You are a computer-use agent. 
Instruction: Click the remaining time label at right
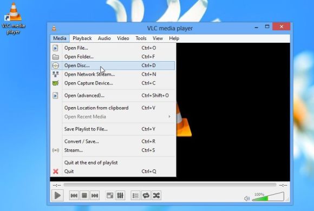[x=283, y=186]
